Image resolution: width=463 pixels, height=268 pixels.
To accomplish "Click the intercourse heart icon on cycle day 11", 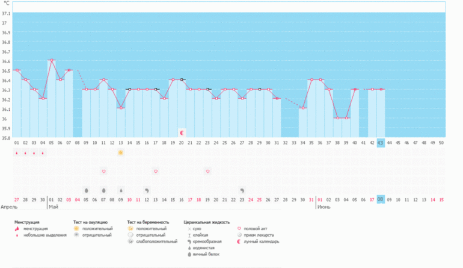I will (103, 172).
